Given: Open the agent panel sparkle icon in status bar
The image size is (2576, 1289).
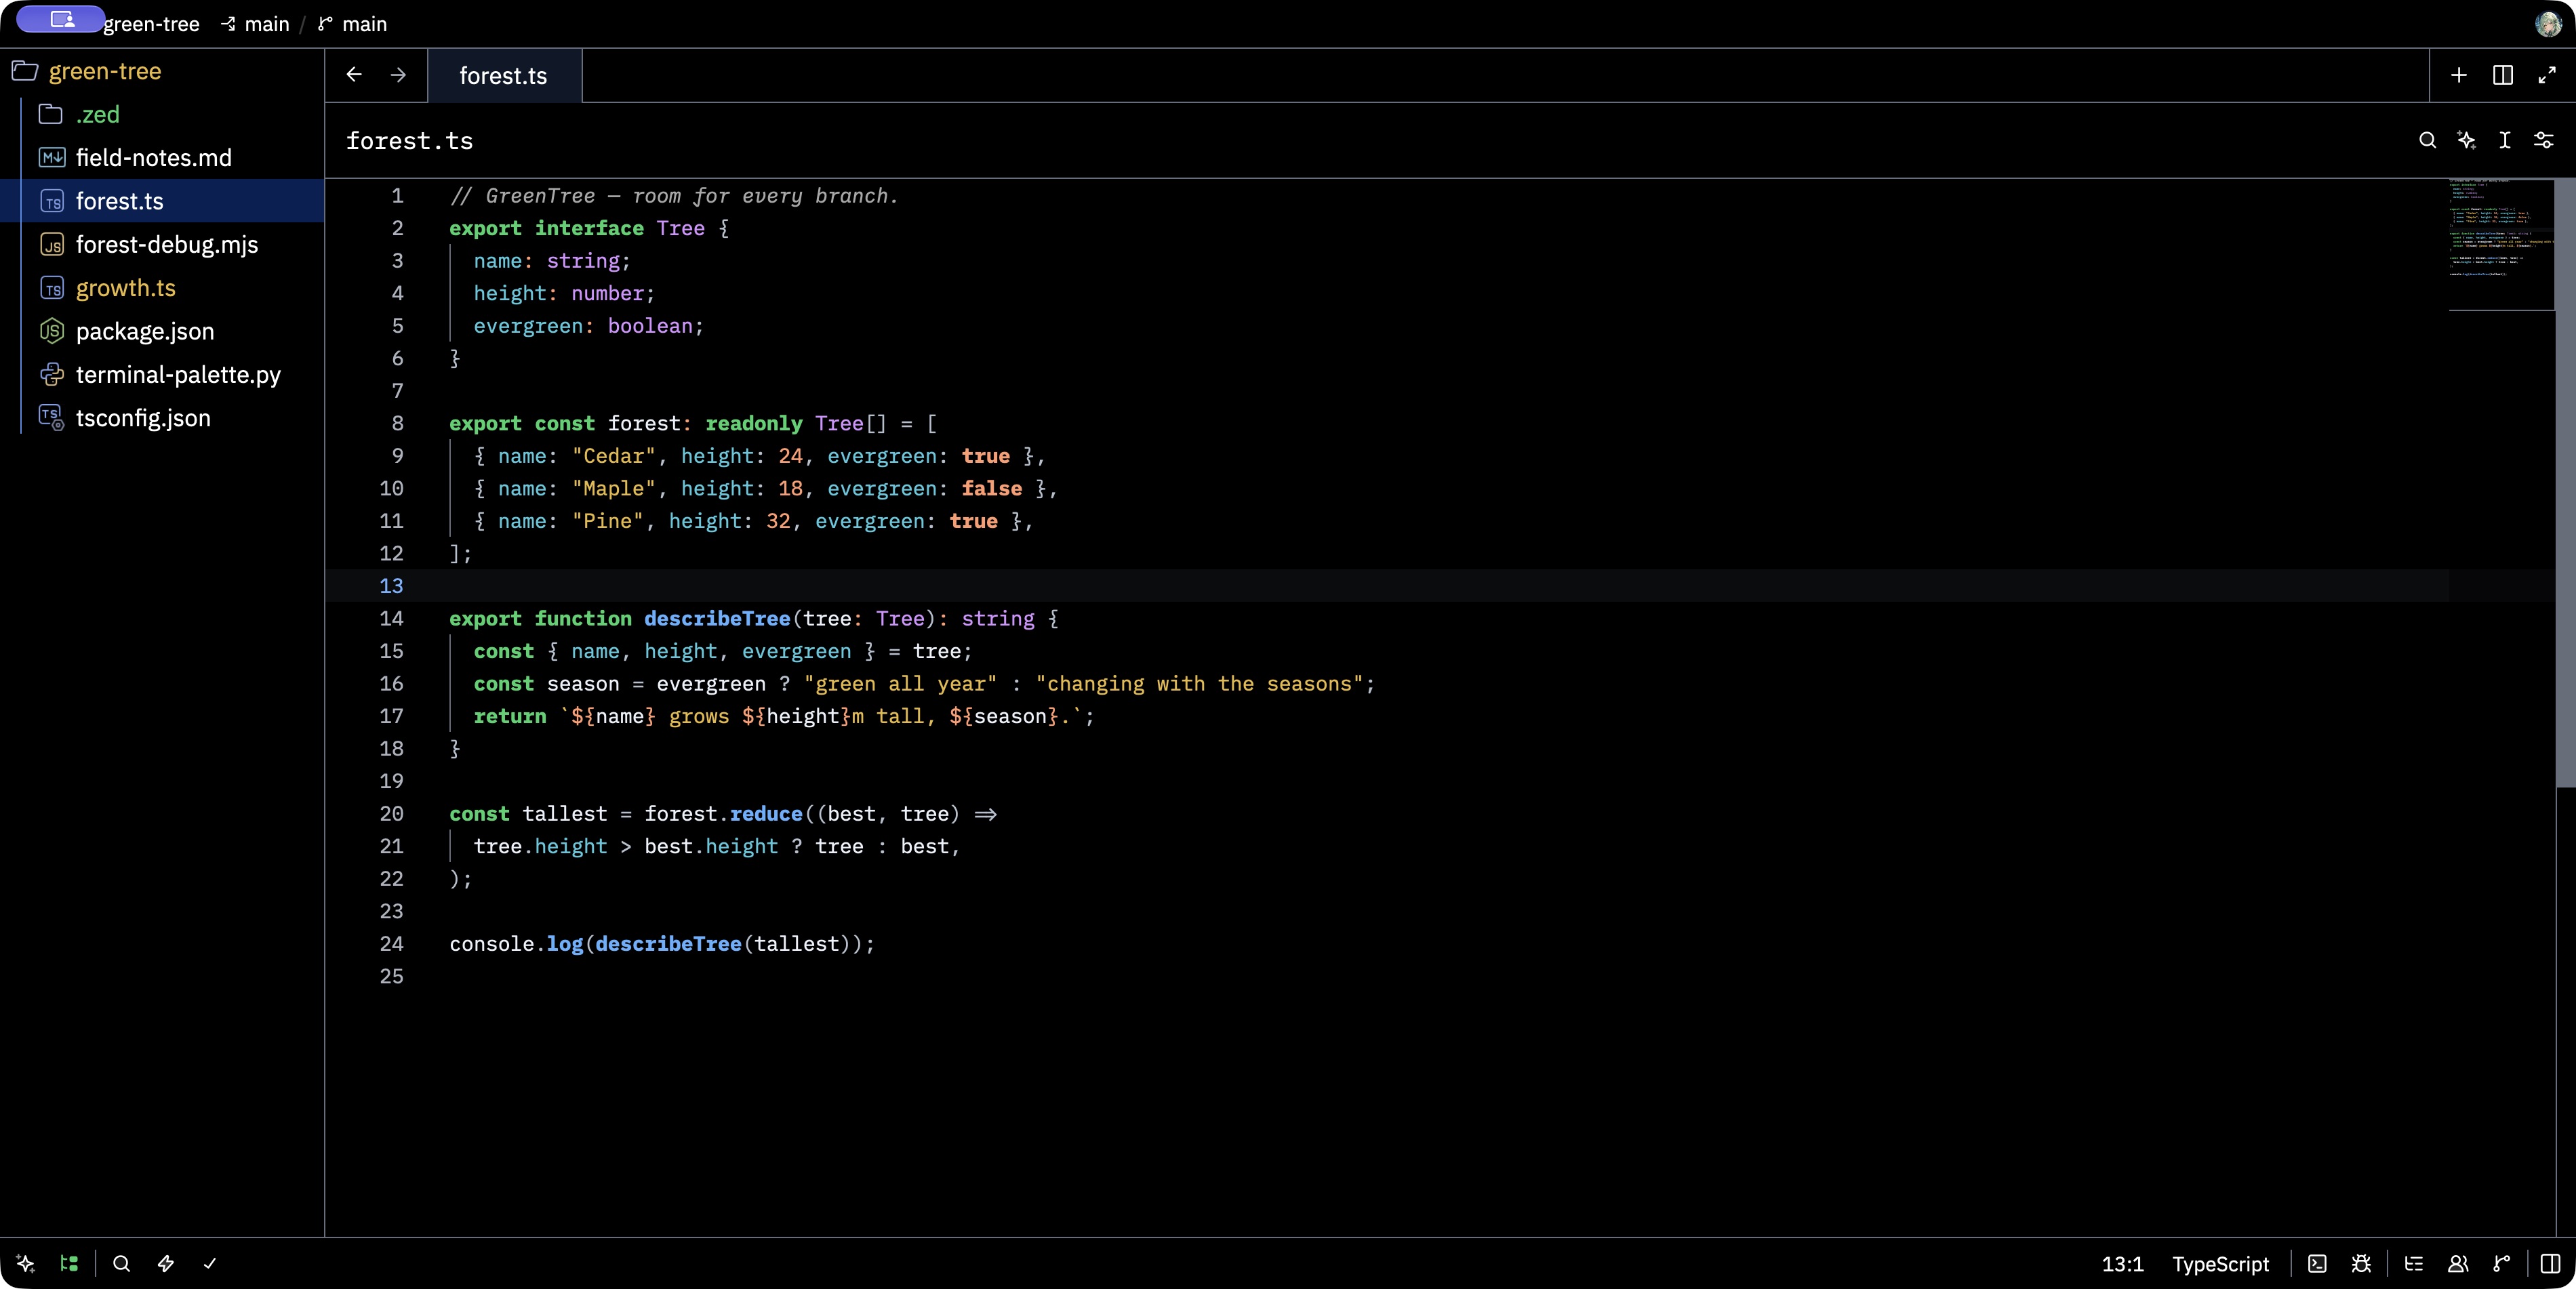Looking at the screenshot, I should tap(26, 1263).
